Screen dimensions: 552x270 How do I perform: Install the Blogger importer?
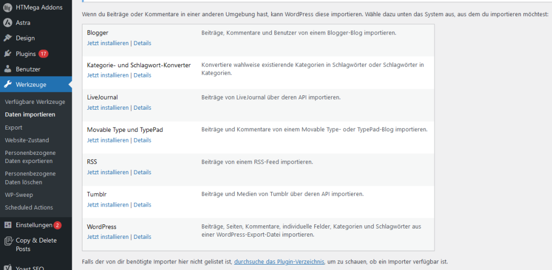tap(108, 43)
